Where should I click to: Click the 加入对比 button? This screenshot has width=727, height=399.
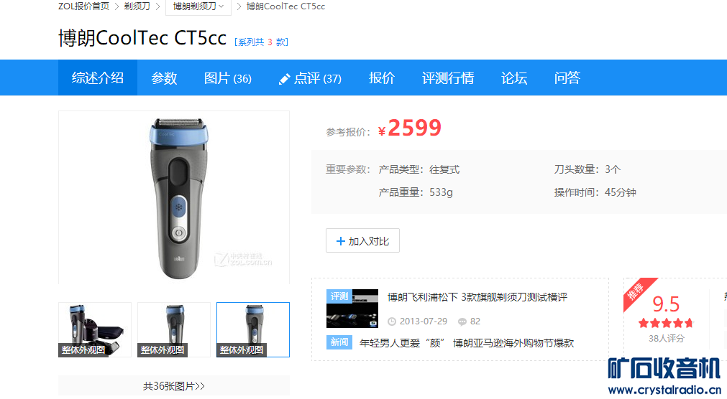[x=362, y=240]
